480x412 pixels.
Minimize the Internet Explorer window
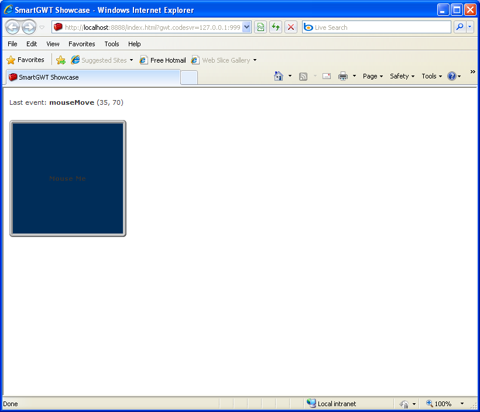443,10
